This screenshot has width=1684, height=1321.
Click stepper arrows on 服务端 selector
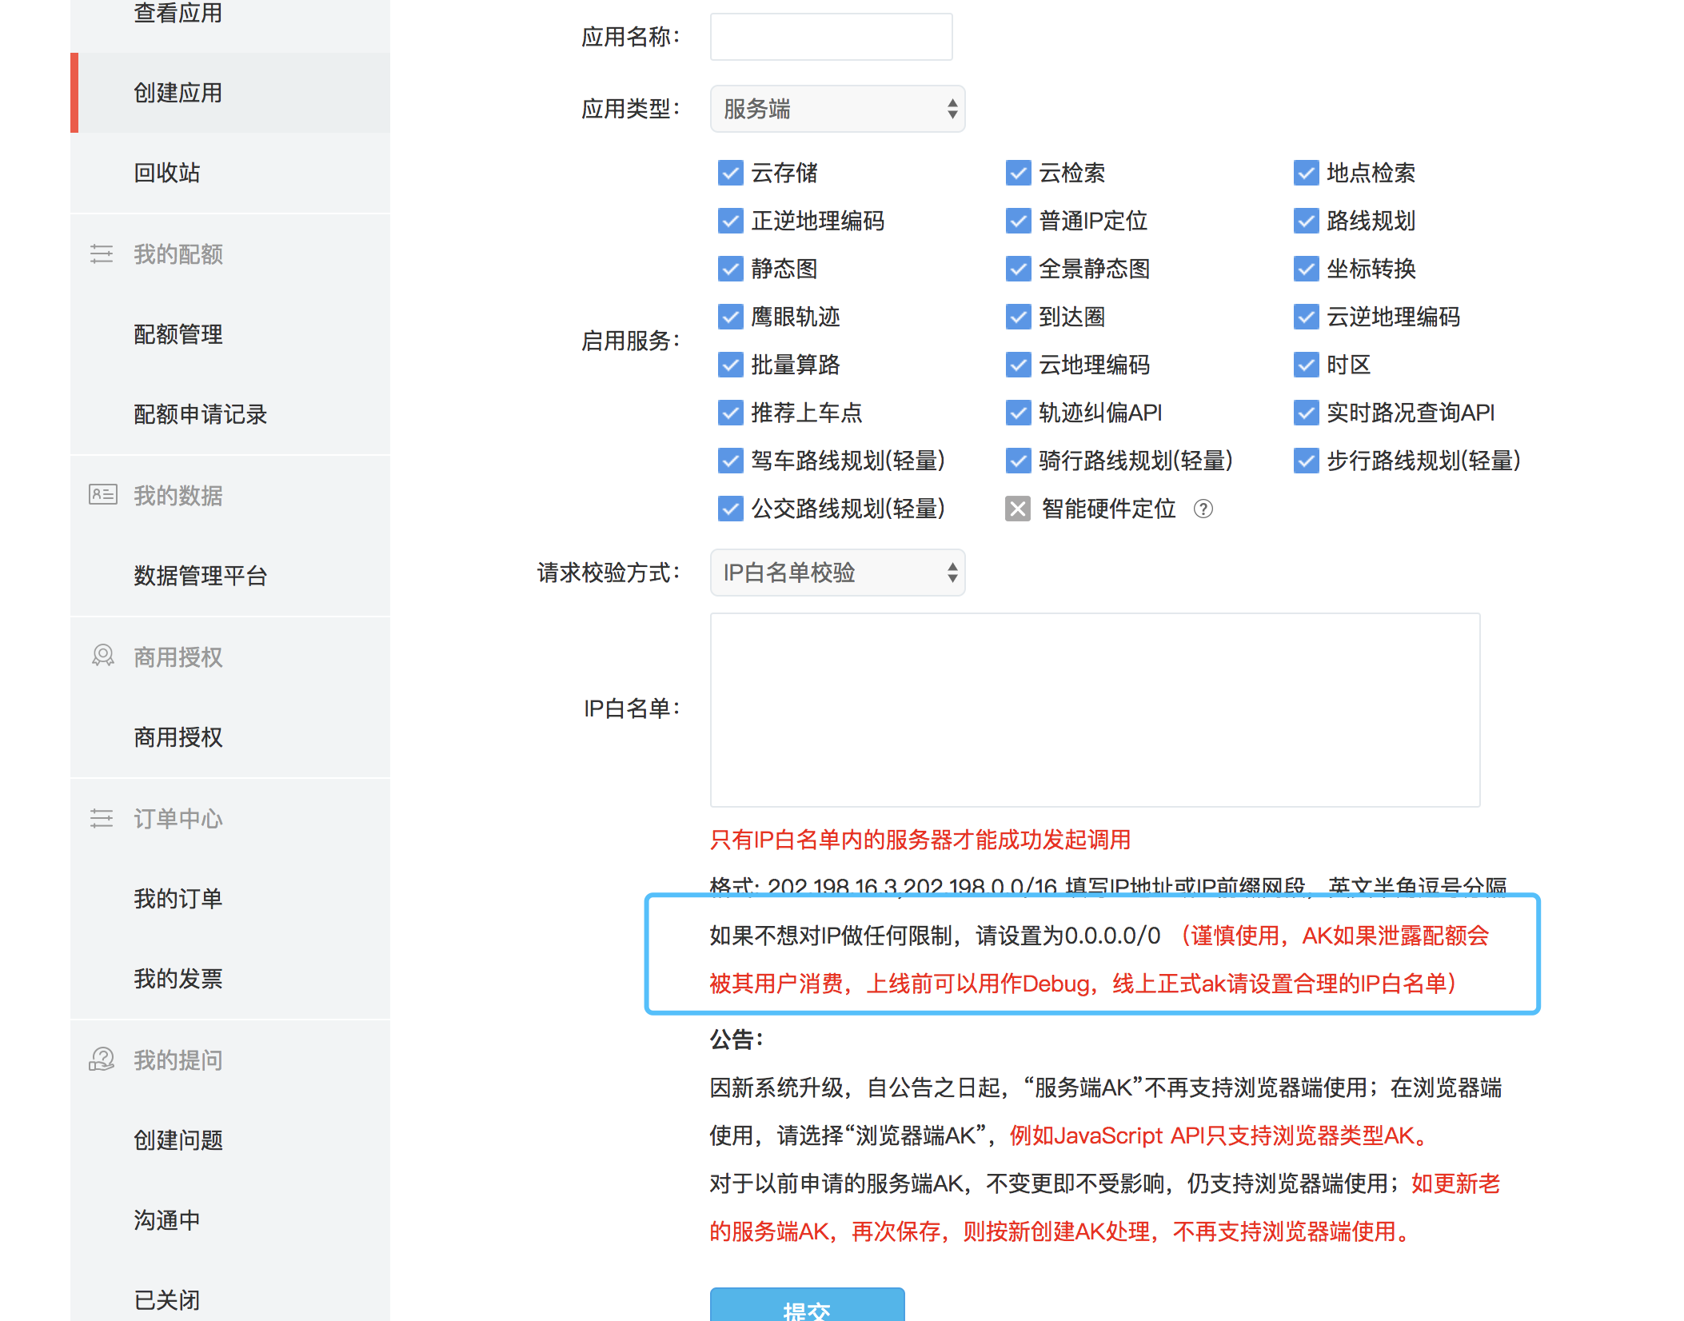[x=952, y=109]
